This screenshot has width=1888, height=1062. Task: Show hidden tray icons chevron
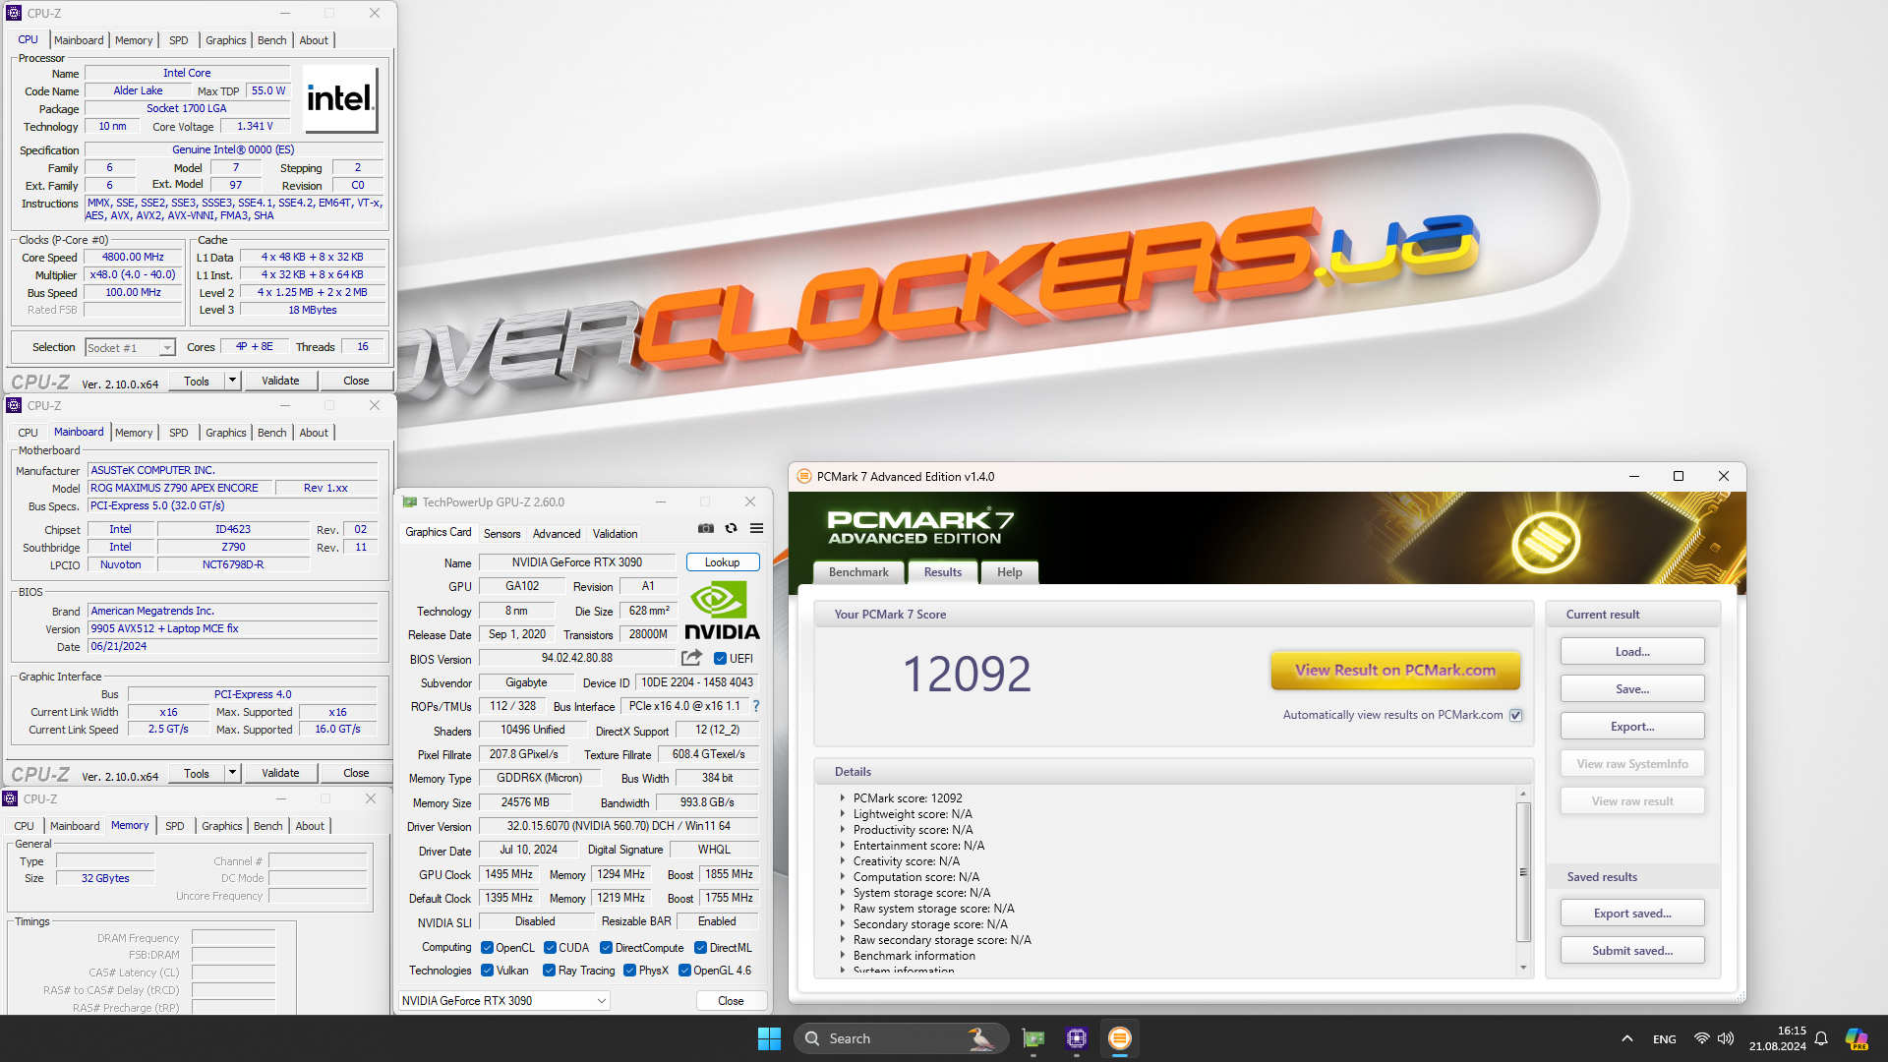pos(1627,1038)
